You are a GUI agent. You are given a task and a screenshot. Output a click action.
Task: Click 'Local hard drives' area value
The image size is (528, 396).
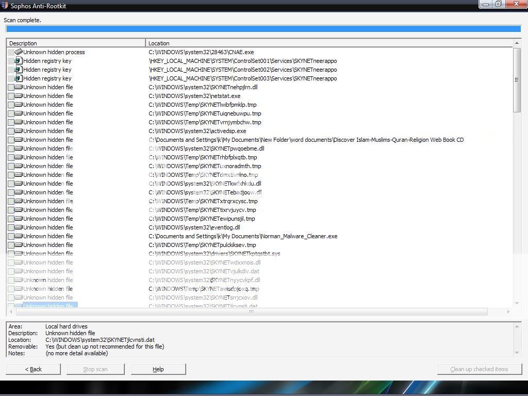pos(67,326)
